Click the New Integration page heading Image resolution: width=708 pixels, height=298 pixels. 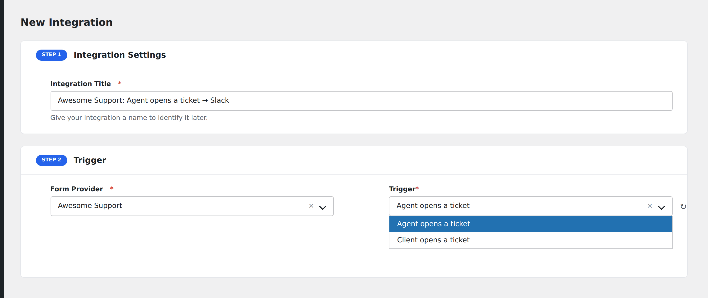click(67, 22)
